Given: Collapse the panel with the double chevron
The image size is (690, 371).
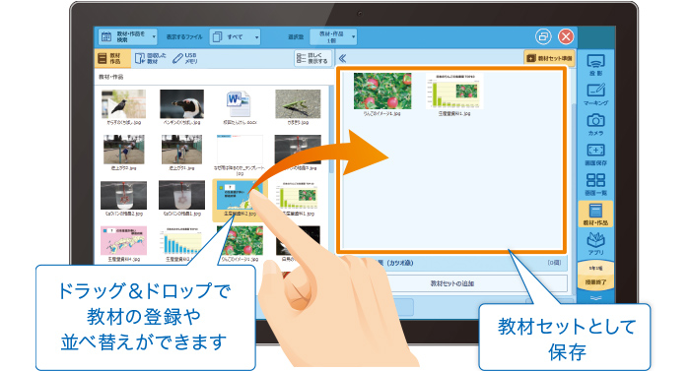Looking at the screenshot, I should pyautogui.click(x=343, y=58).
